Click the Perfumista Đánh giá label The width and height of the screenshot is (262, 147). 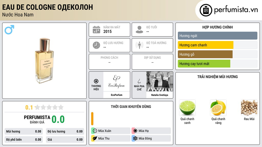tap(37, 119)
